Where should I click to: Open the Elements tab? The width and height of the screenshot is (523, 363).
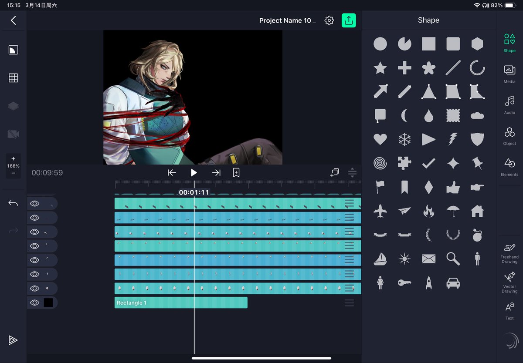pyautogui.click(x=509, y=167)
